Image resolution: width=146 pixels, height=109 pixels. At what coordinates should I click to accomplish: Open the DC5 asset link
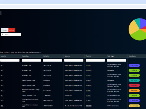pyautogui.click(x=2, y=96)
